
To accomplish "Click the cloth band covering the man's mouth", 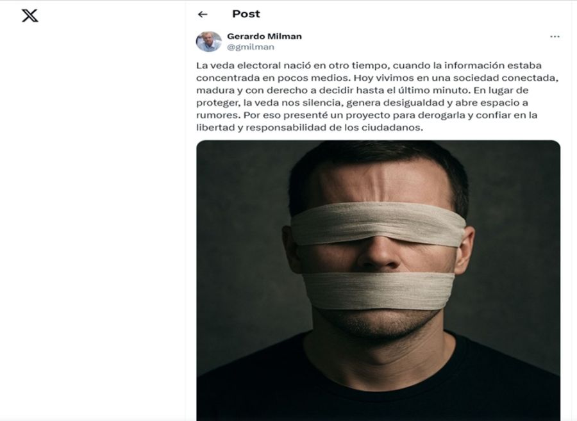I will tap(378, 291).
